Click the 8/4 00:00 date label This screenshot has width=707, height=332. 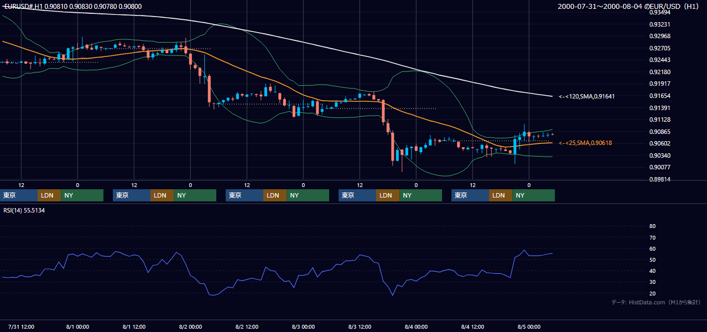tap(416, 326)
